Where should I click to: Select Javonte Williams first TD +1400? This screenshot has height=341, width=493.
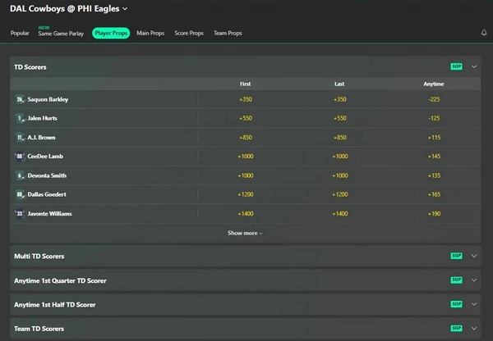coord(246,214)
